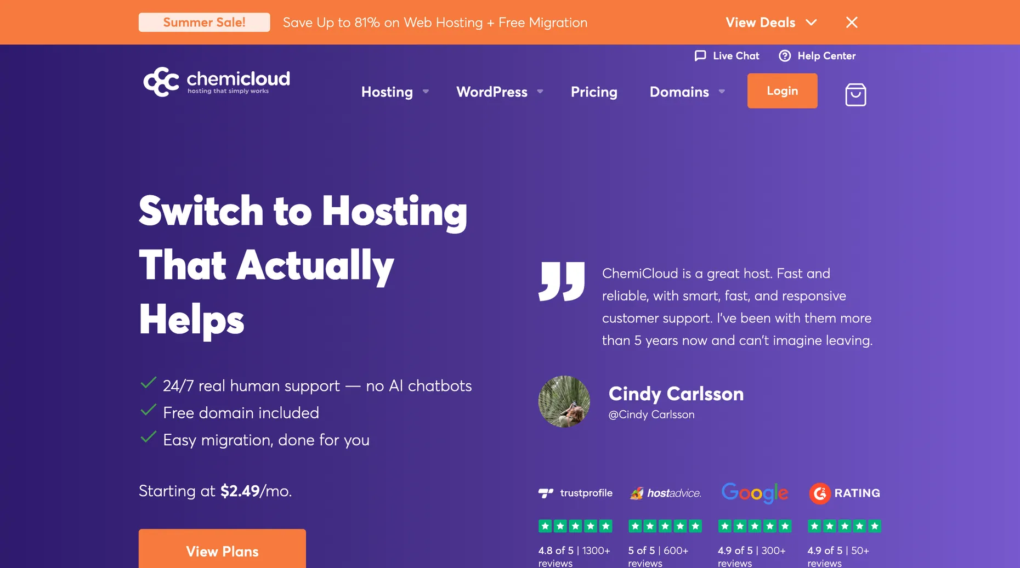Screen dimensions: 1020x568
Task: Click the View Deals link
Action: pyautogui.click(x=761, y=22)
